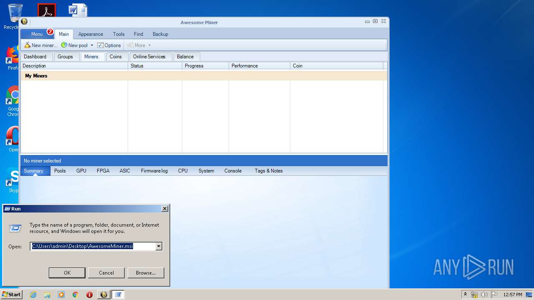Viewport: 534px width, 300px height.
Task: Open the Firmware log tab
Action: (154, 171)
